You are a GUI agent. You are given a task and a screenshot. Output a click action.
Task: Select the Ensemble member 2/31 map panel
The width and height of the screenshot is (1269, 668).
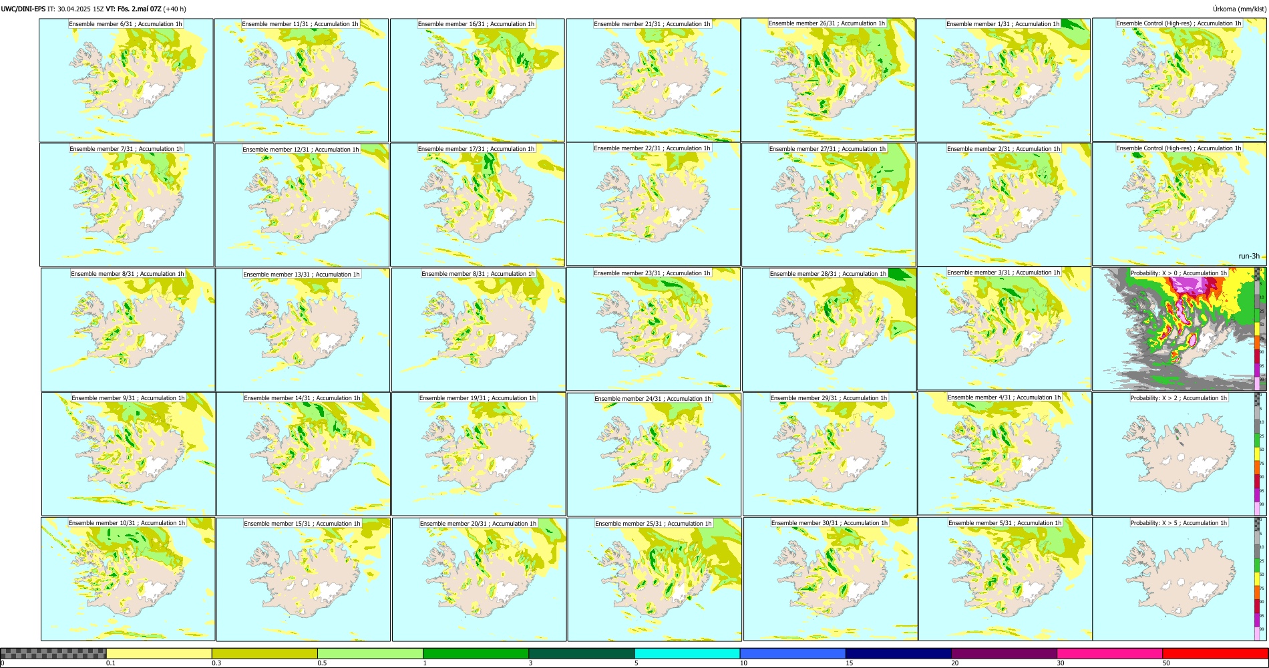(x=1004, y=205)
